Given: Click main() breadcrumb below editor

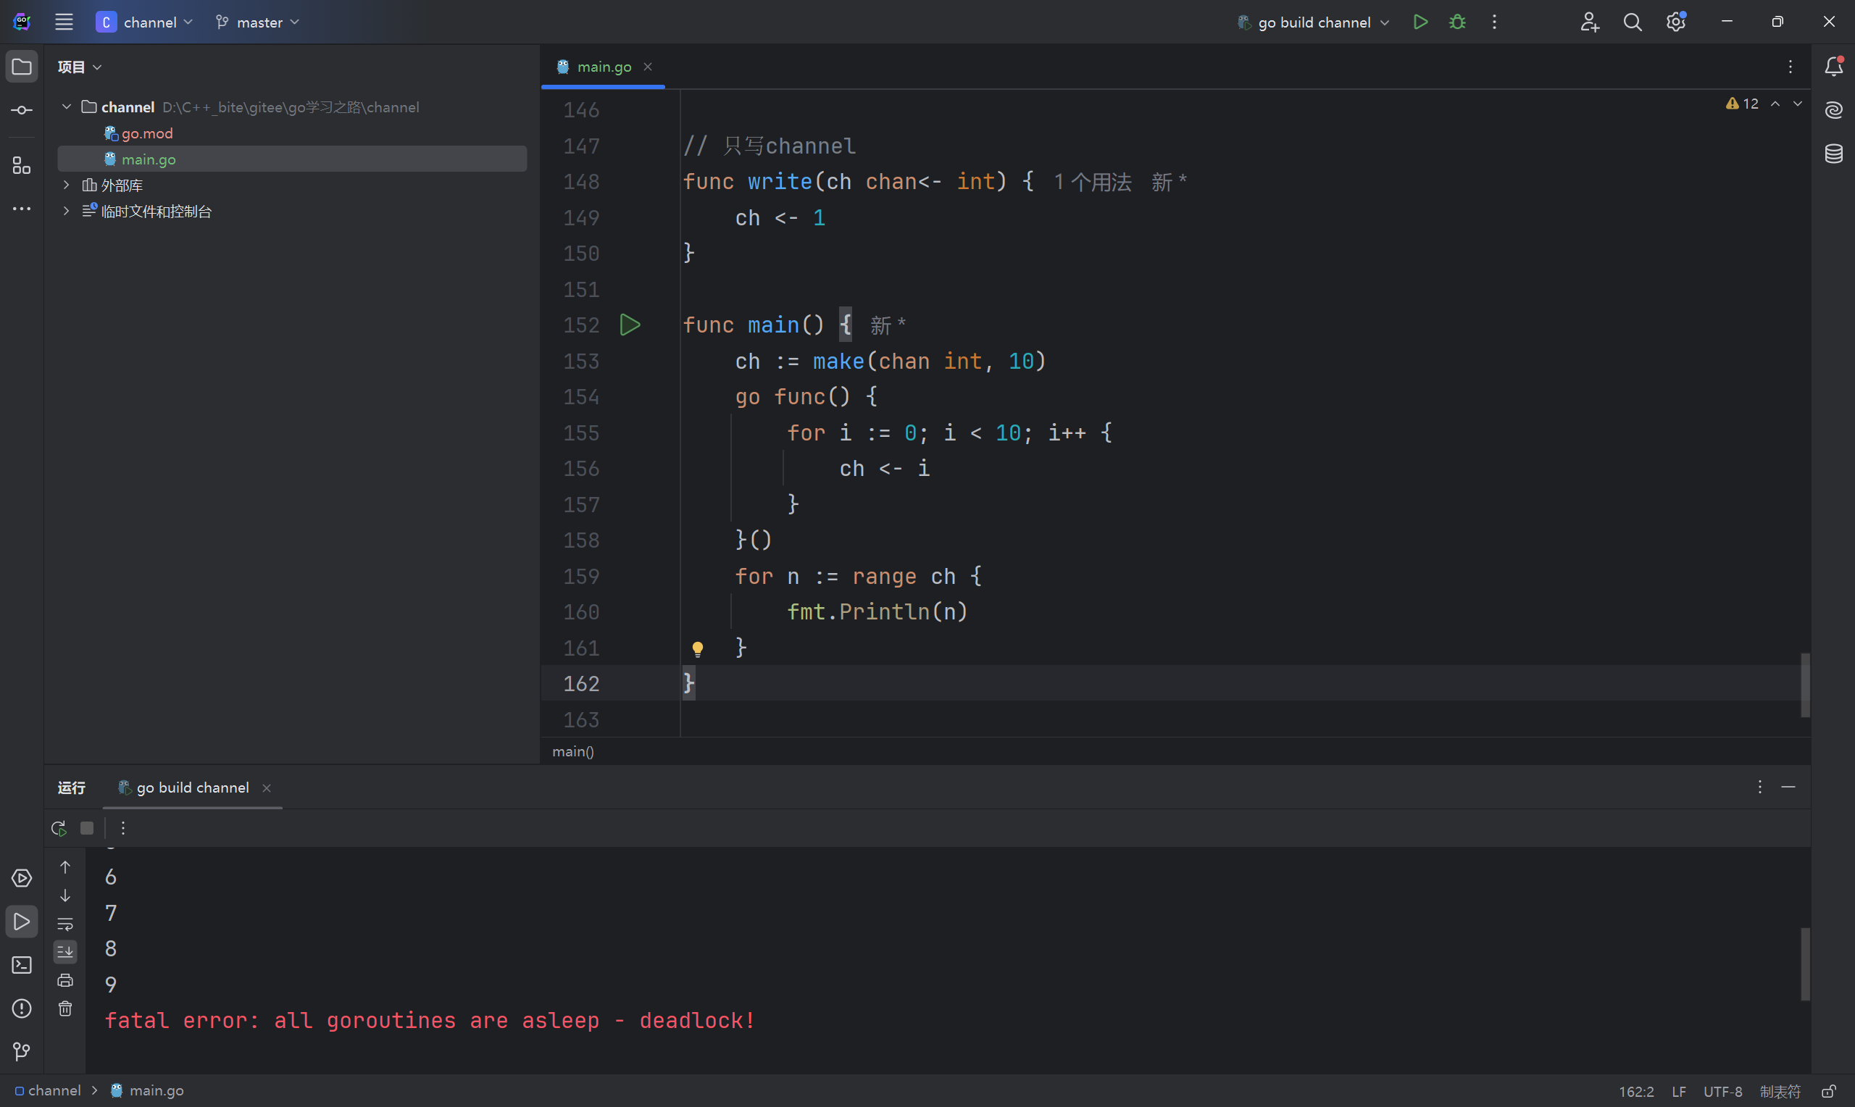Looking at the screenshot, I should click(x=573, y=752).
